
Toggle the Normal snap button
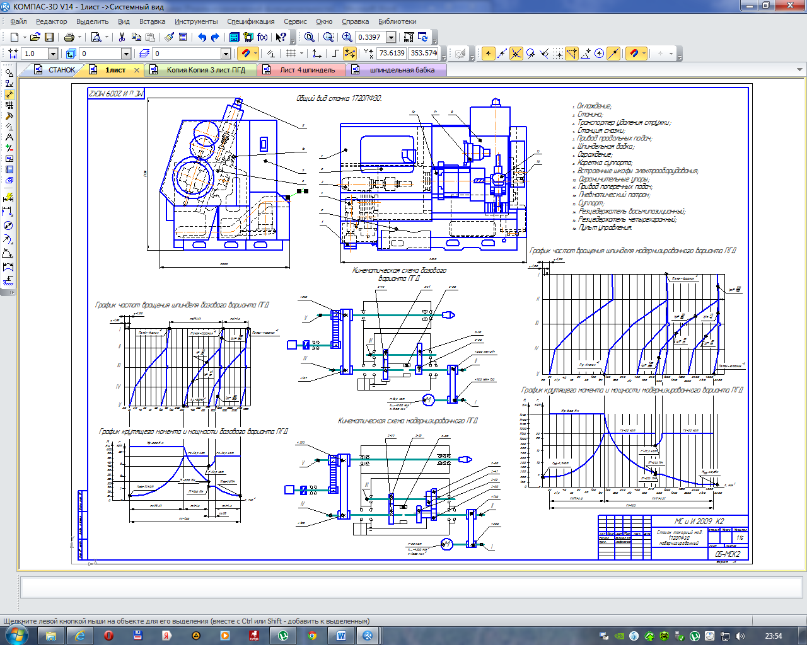coord(544,54)
